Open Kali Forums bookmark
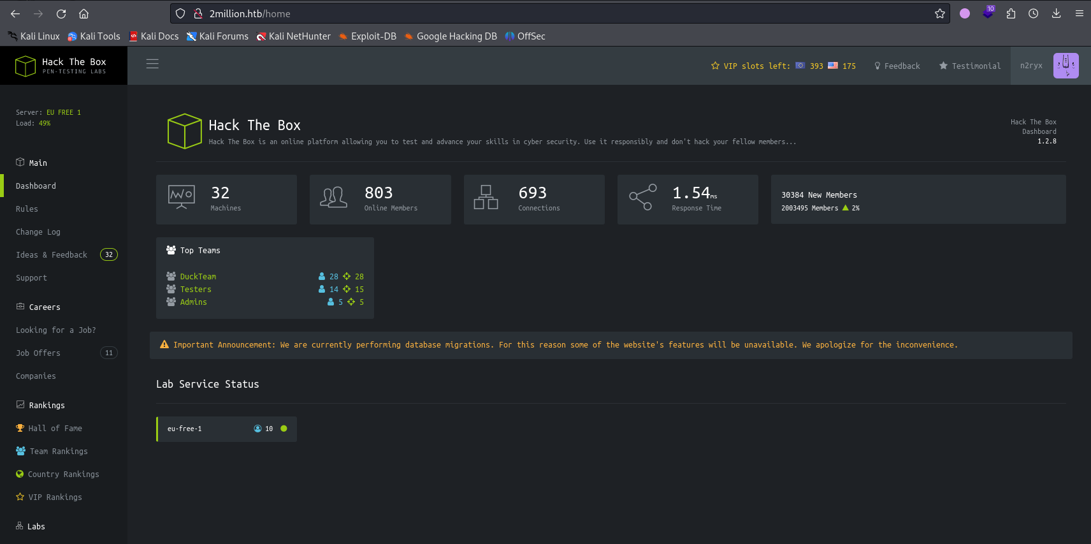This screenshot has width=1091, height=544. point(217,36)
